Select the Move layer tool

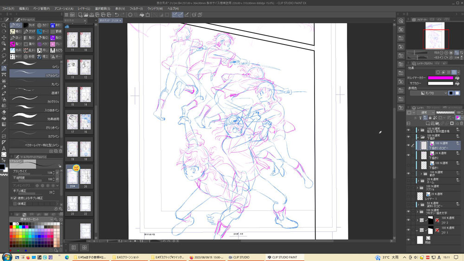[x=4, y=38]
